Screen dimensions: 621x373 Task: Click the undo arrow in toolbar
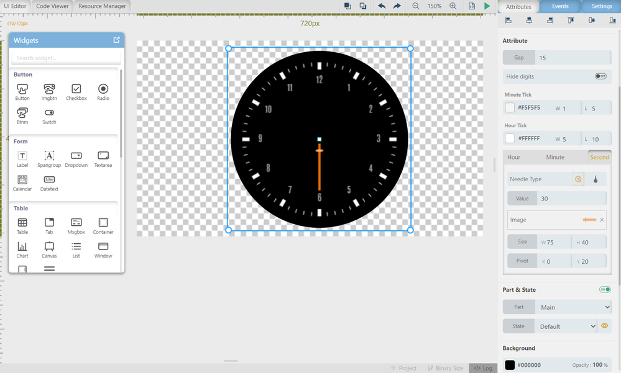(x=382, y=6)
